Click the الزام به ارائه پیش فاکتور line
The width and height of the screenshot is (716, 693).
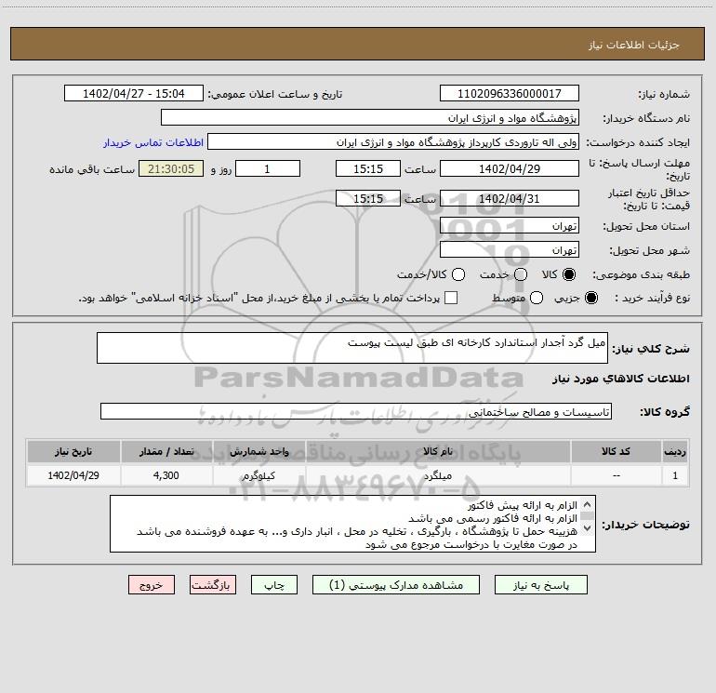[x=523, y=505]
